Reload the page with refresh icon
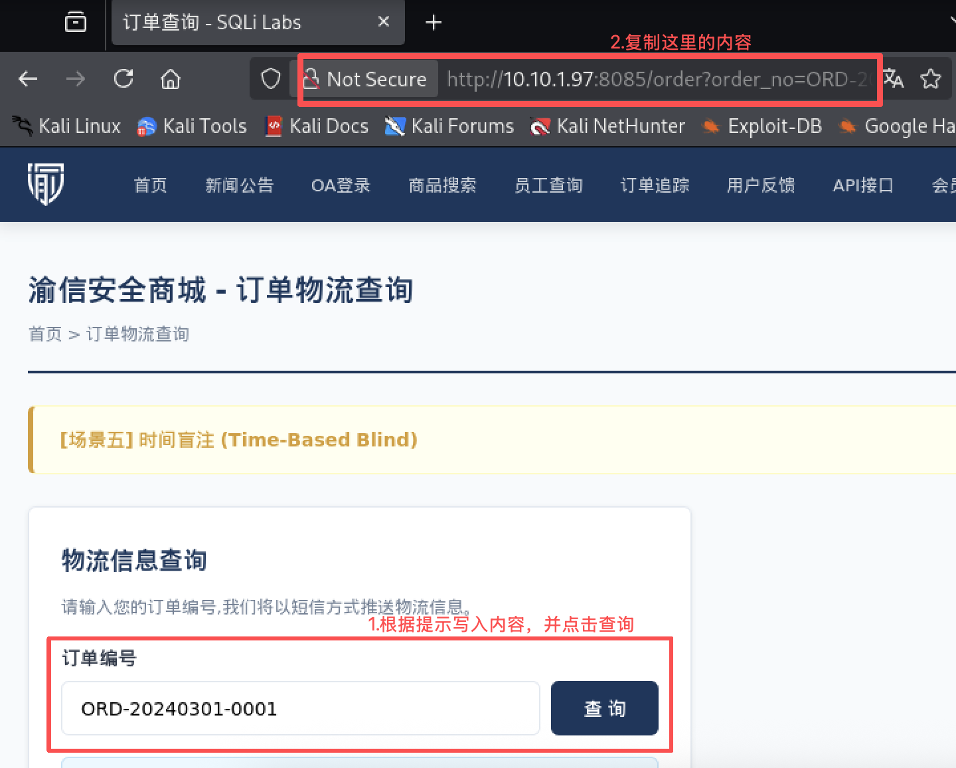The image size is (956, 768). 123,79
